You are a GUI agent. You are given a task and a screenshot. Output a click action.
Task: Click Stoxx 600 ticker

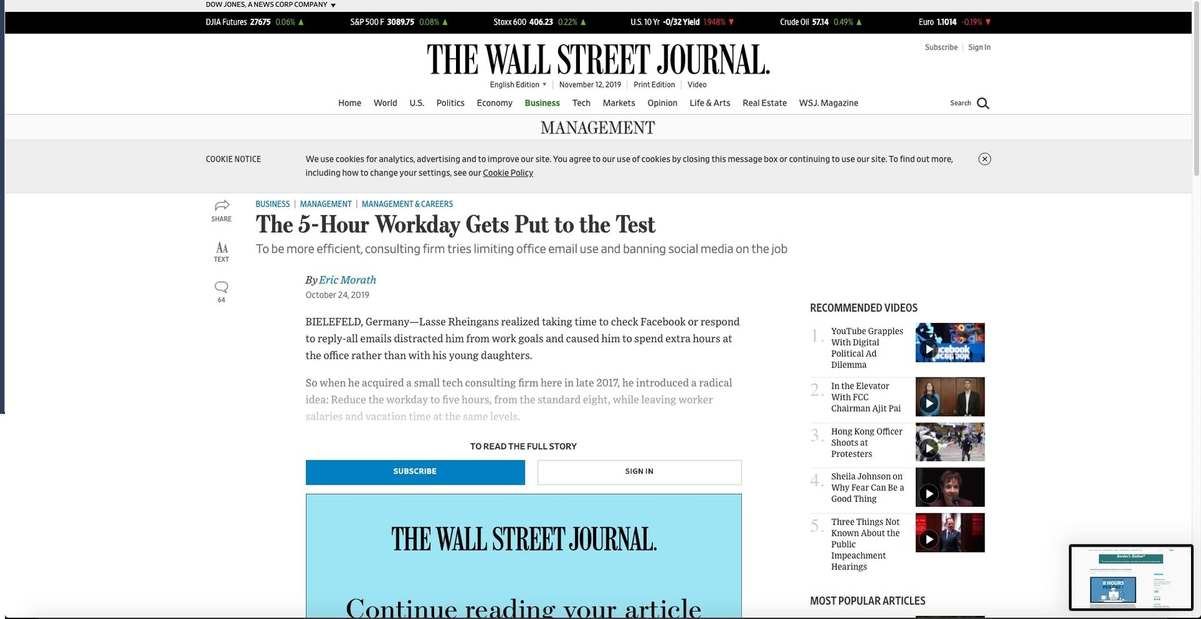tap(540, 22)
